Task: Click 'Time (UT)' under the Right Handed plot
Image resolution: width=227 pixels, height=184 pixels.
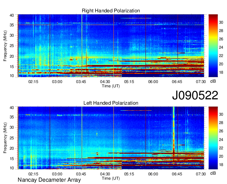Action: pyautogui.click(x=111, y=86)
